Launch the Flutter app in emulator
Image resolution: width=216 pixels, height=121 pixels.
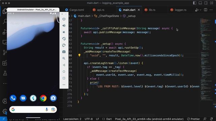click(33, 98)
